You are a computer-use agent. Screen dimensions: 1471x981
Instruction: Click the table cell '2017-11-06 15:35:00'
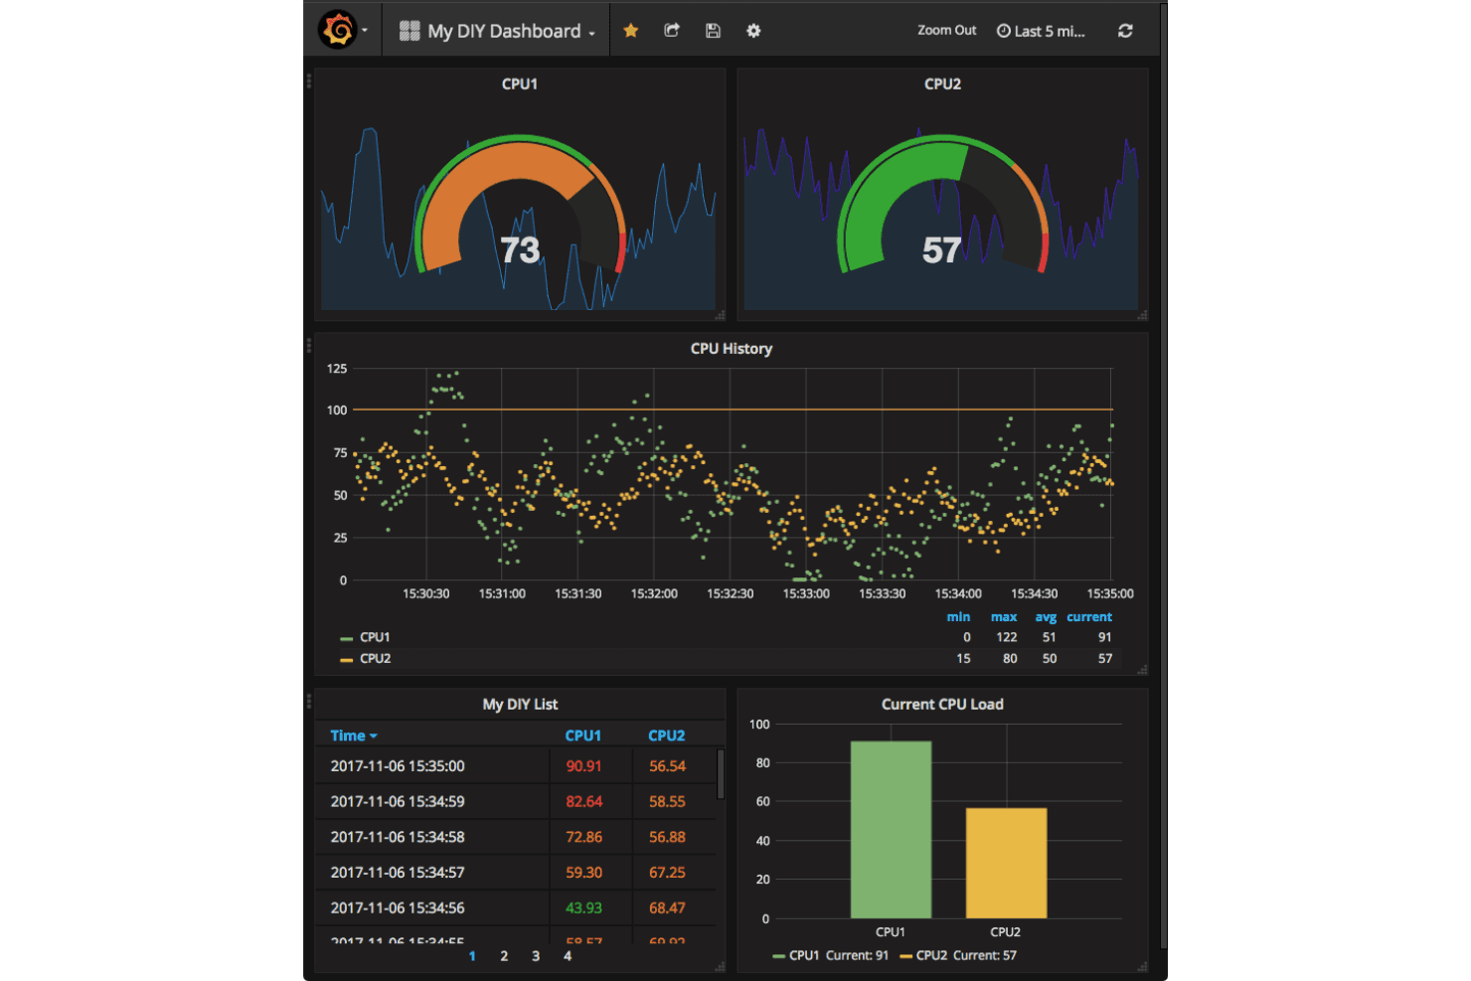398,766
